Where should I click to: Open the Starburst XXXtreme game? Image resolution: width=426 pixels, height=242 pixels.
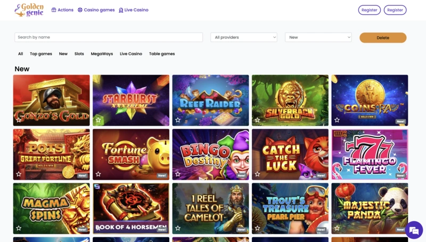(x=131, y=101)
